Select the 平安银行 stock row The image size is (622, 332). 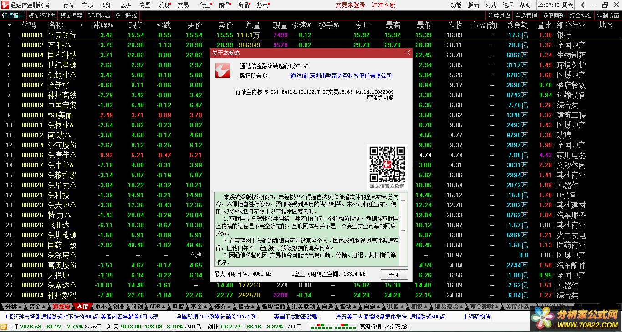tap(311, 35)
